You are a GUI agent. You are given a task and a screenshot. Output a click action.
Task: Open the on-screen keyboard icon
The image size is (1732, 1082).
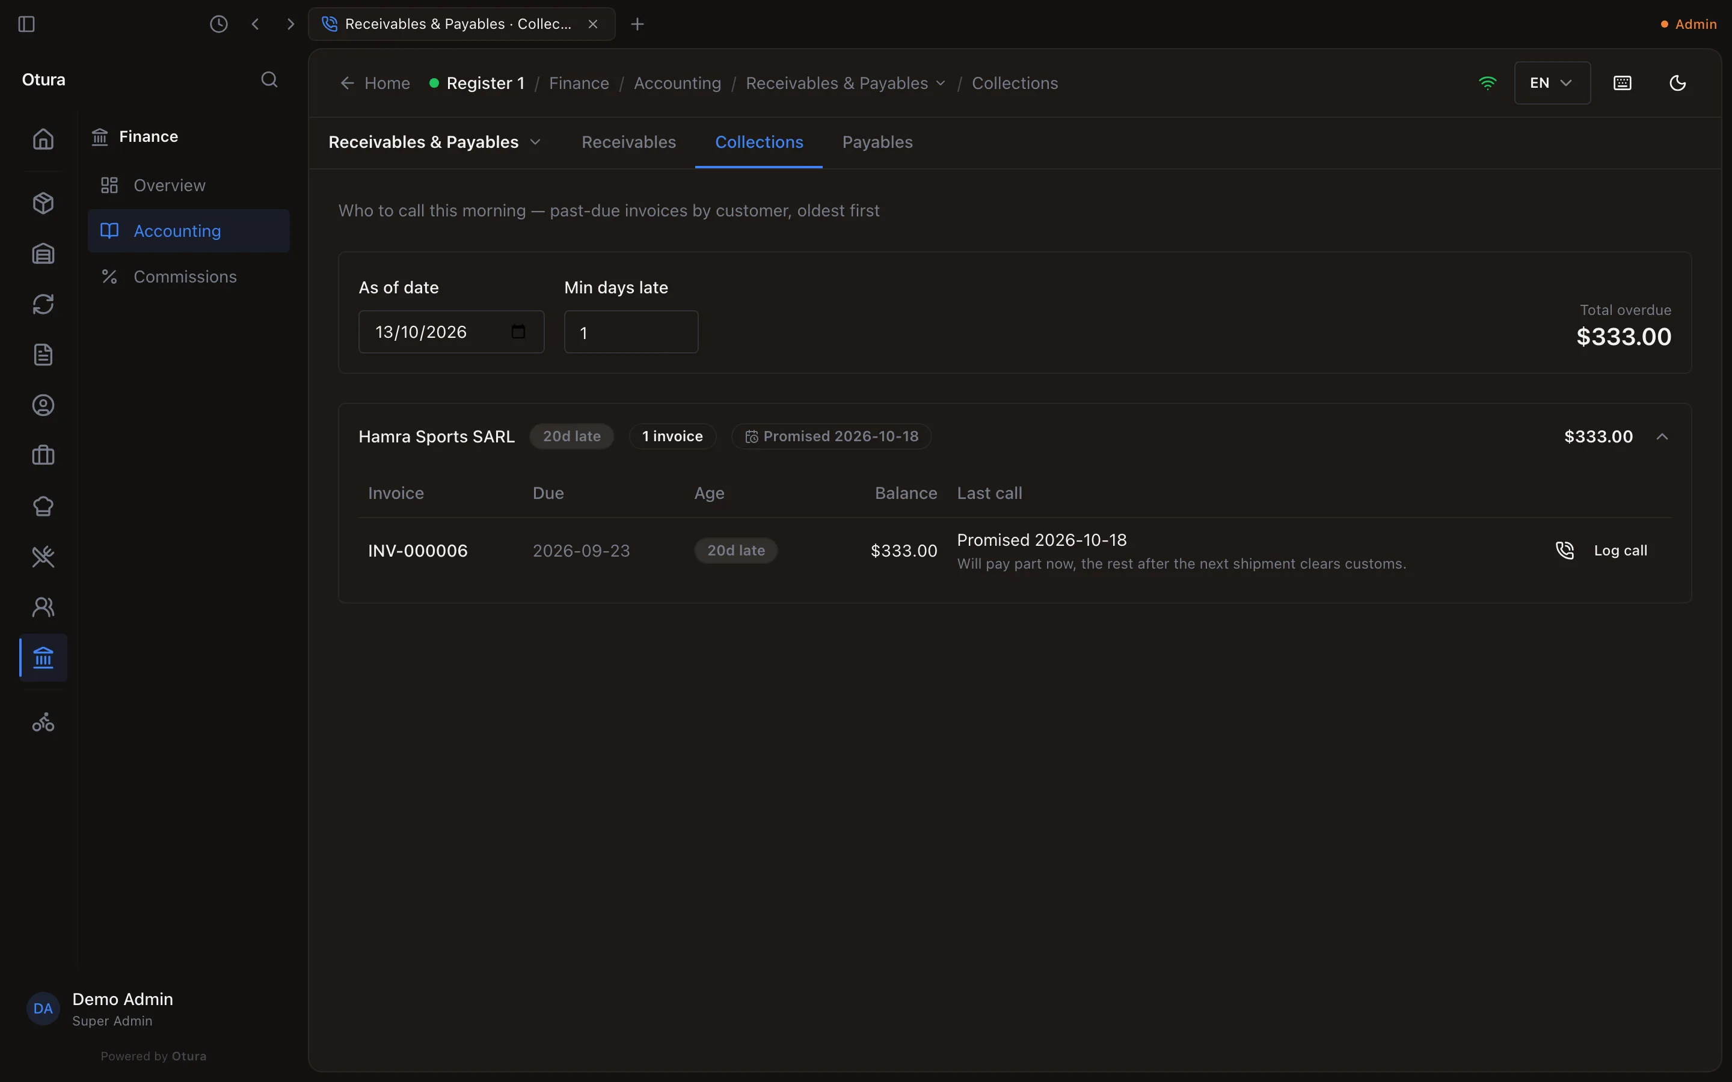[1623, 83]
